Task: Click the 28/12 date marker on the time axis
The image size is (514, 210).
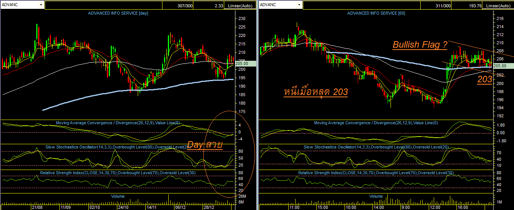Action: [x=209, y=207]
